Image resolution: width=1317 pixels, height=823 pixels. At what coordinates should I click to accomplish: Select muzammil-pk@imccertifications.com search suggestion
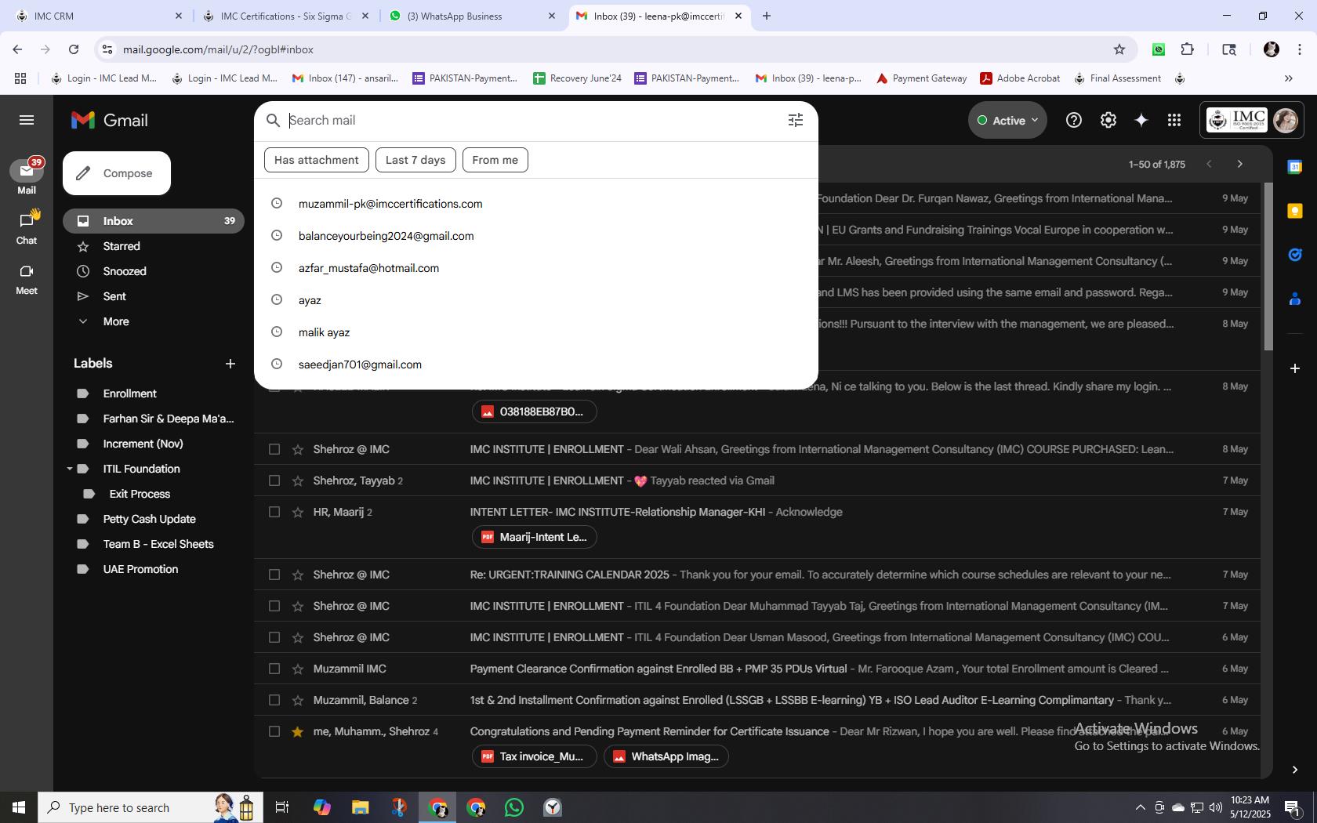(536, 204)
